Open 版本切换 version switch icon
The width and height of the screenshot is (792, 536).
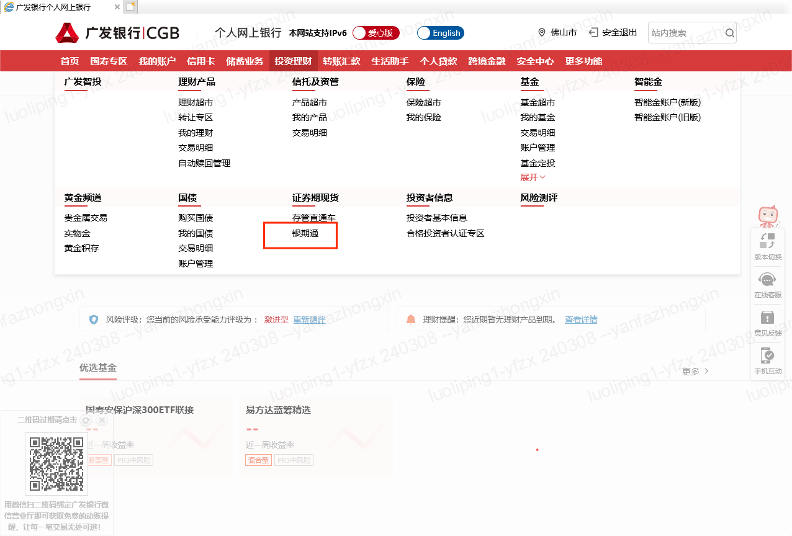(x=768, y=241)
